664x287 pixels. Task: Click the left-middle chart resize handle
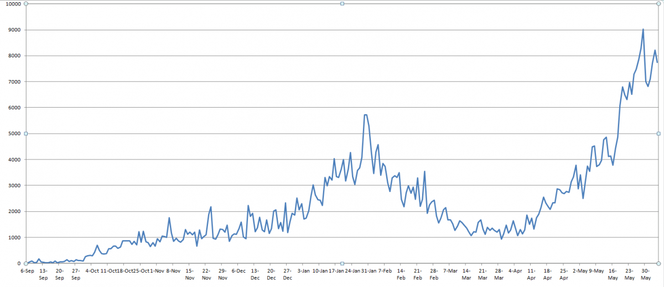click(x=26, y=134)
